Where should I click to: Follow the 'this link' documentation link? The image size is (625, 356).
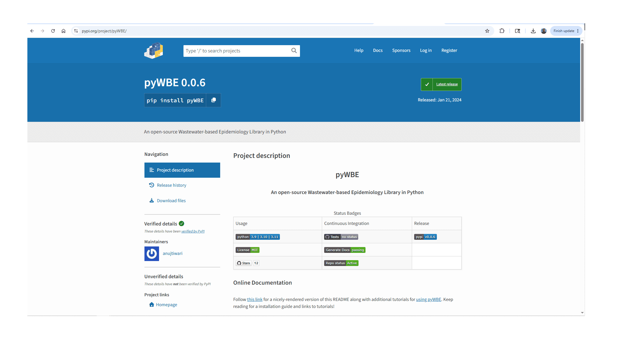255,299
